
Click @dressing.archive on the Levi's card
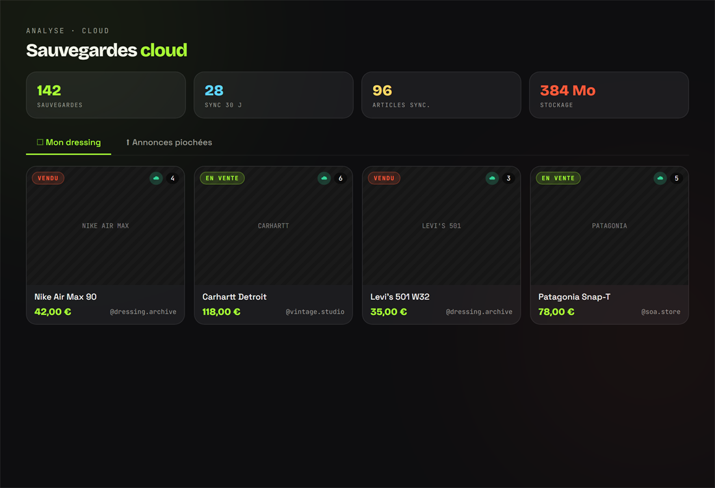(479, 312)
